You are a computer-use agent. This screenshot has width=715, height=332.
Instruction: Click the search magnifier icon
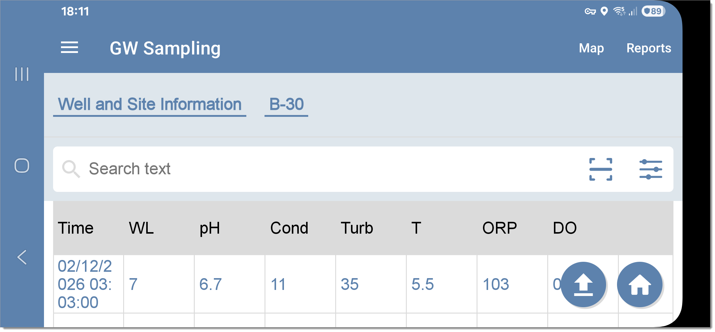71,169
